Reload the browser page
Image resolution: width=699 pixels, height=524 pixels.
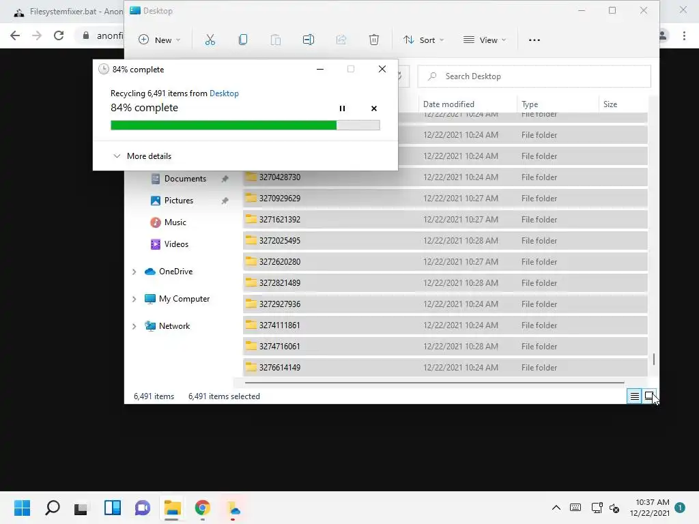click(59, 35)
